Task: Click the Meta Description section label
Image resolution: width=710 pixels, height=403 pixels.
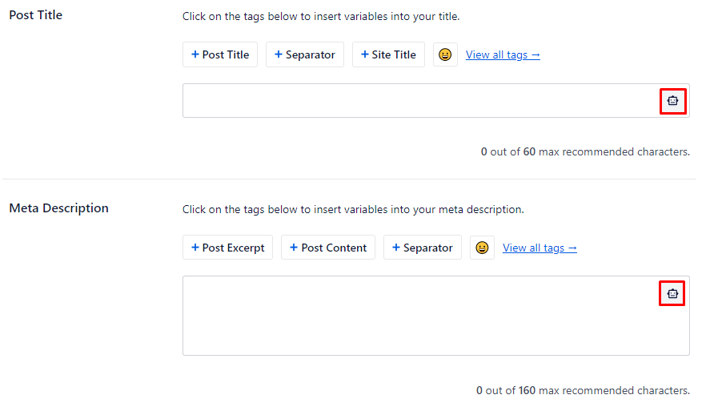Action: pyautogui.click(x=58, y=208)
